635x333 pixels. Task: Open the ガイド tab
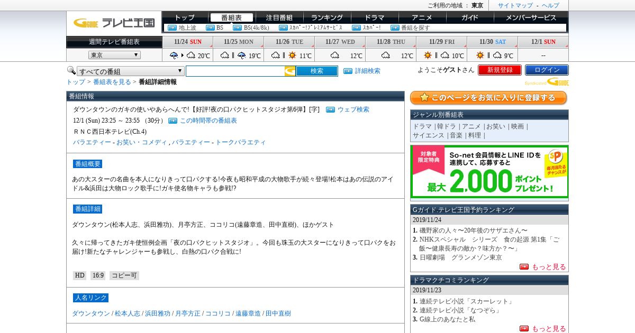coord(470,17)
